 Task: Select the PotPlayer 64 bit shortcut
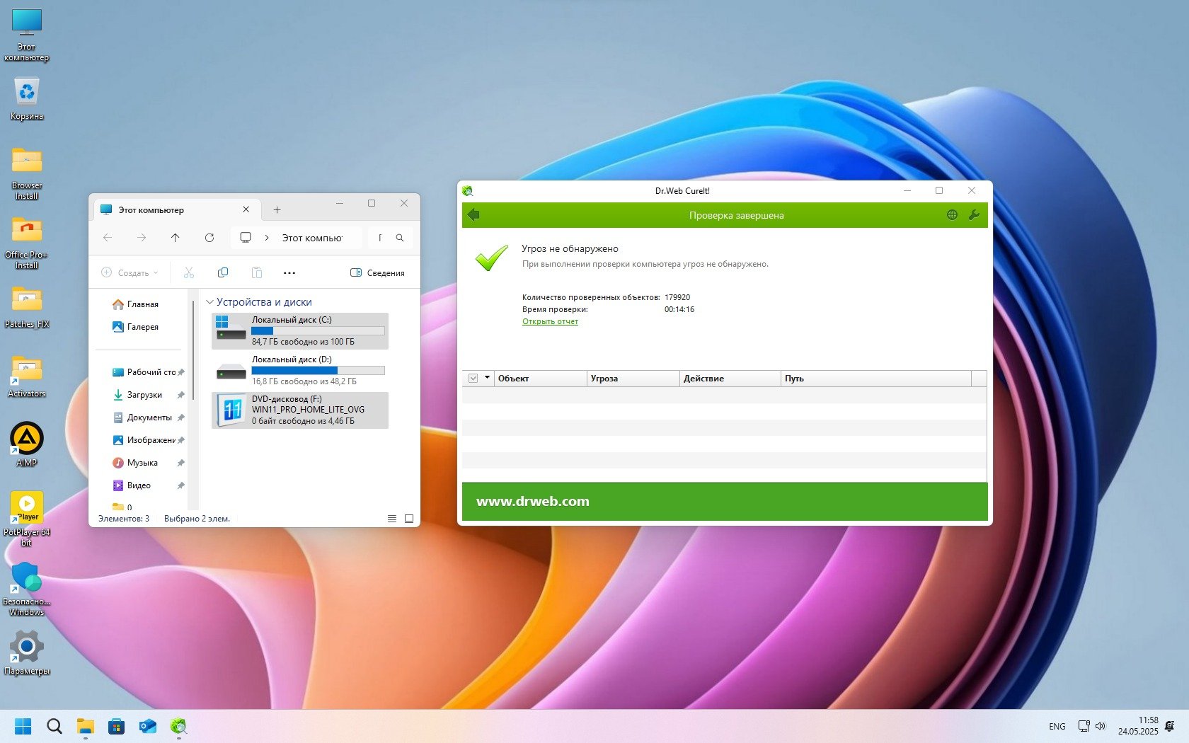click(27, 519)
